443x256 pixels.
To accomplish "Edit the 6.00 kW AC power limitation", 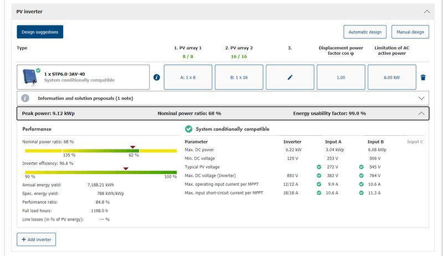I will [392, 77].
